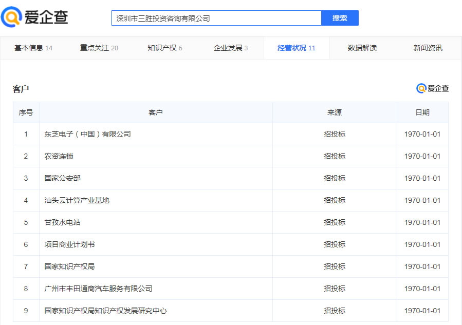Click 招投标 in the 汕头云计算产业基地 row

pos(335,200)
